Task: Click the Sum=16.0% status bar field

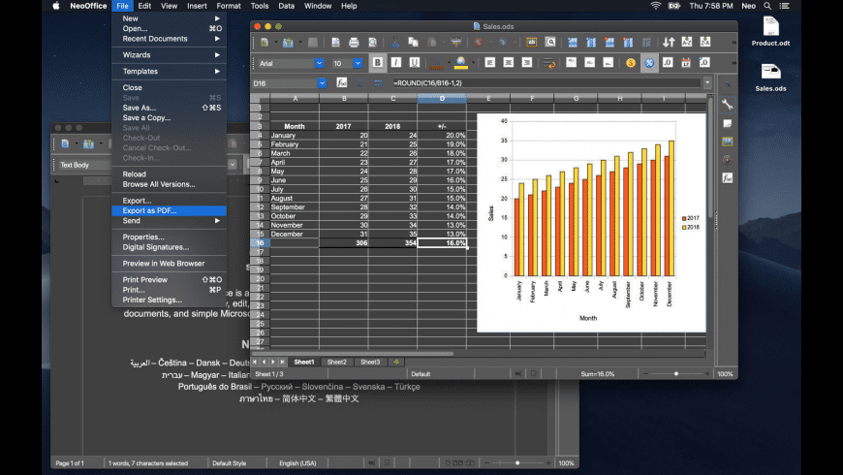Action: pyautogui.click(x=597, y=374)
